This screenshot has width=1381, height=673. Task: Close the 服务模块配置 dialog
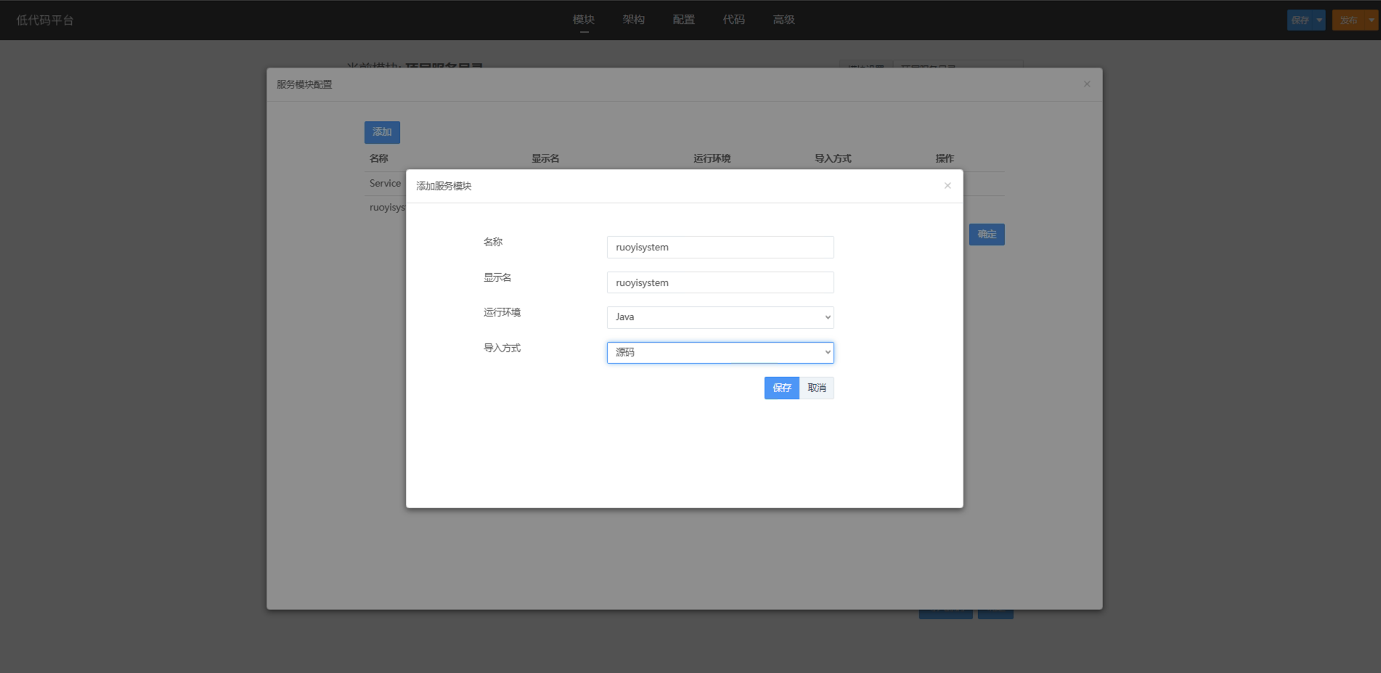1086,84
